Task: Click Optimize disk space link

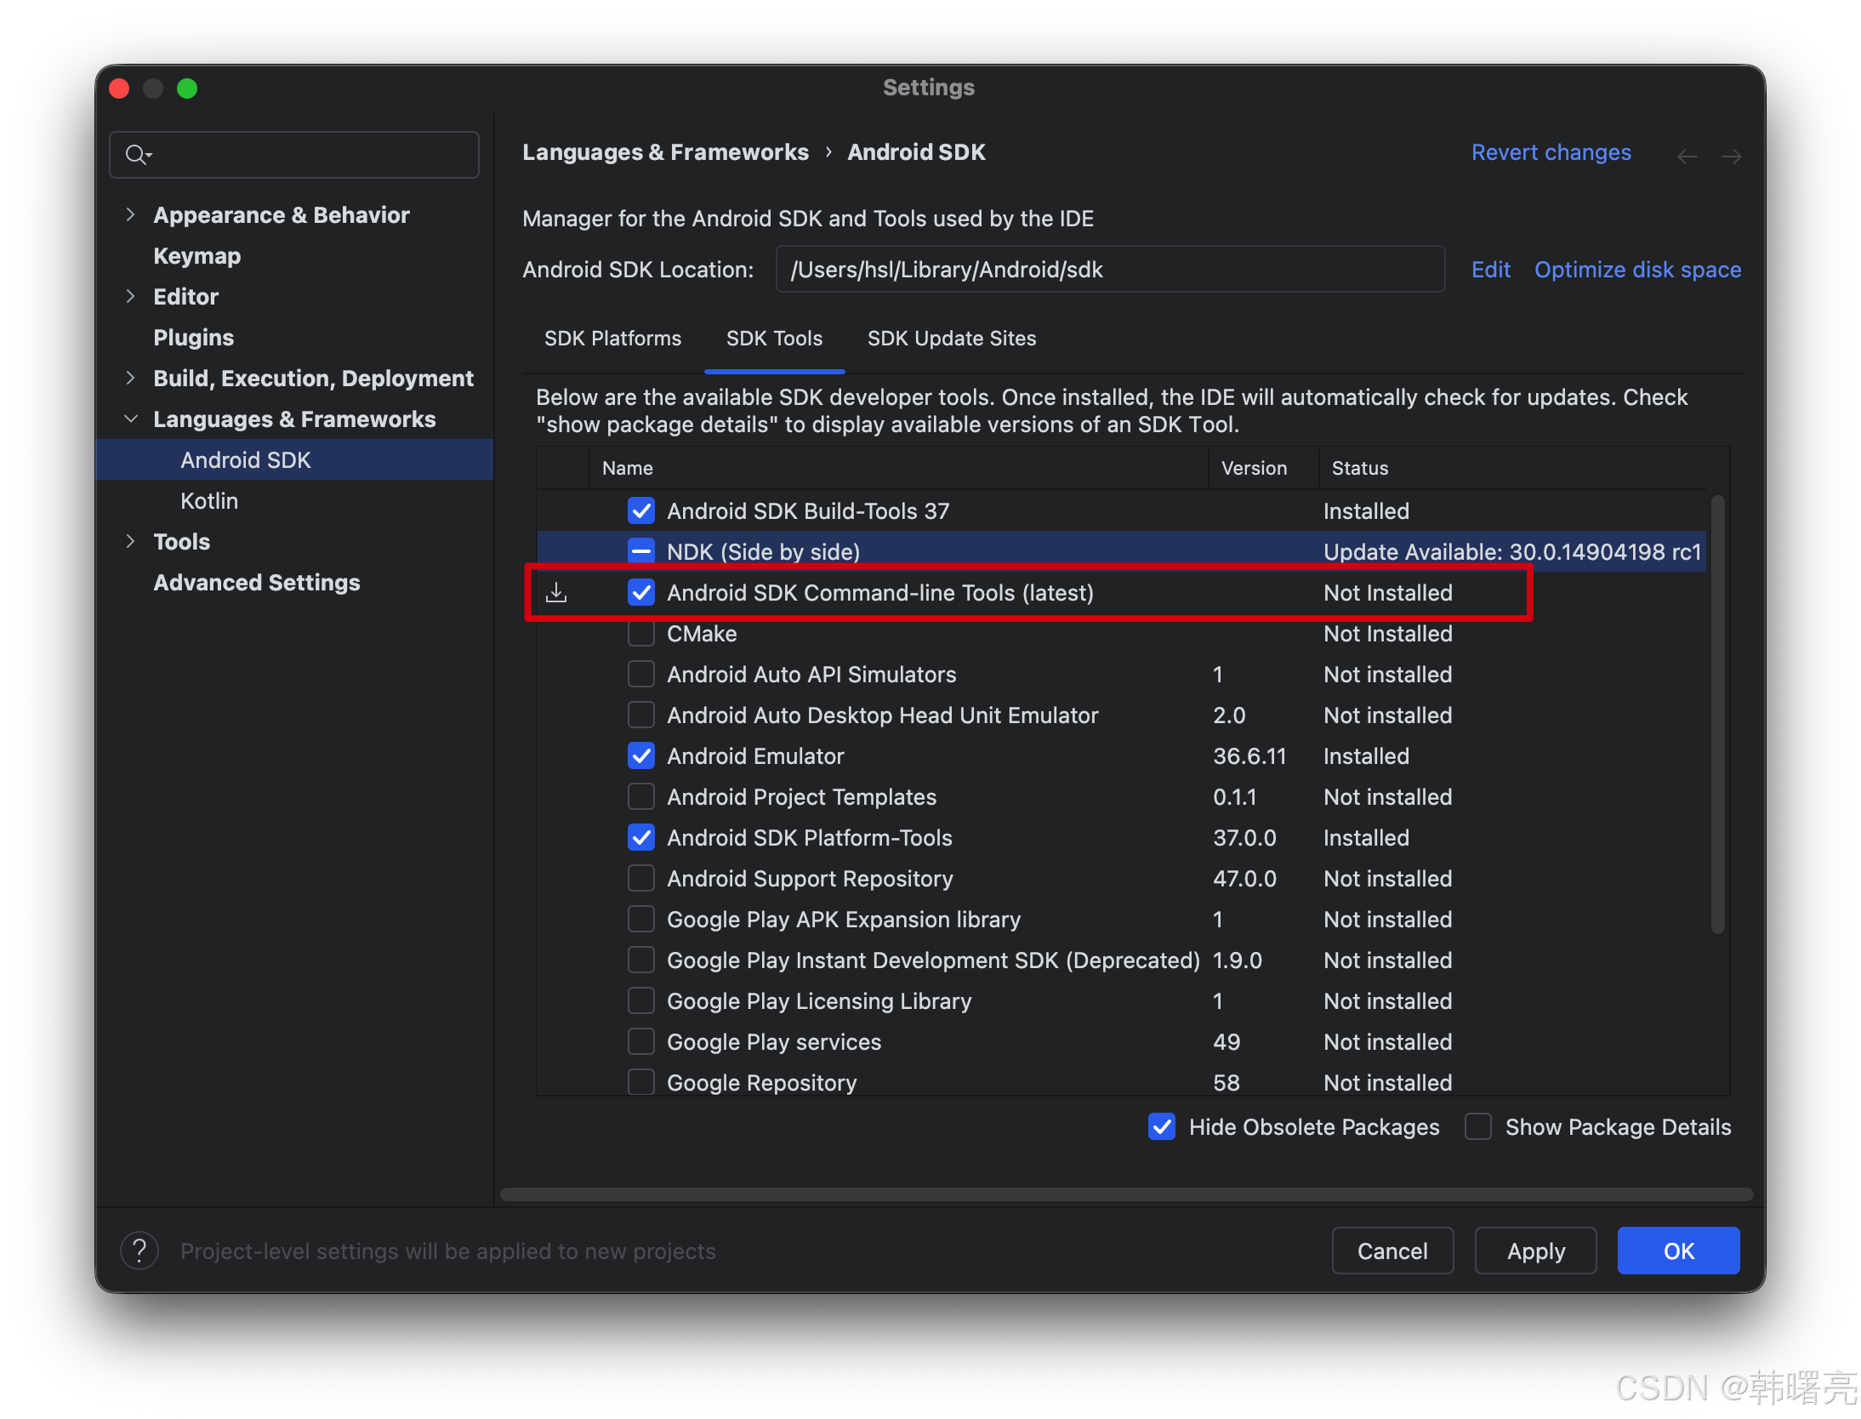Action: point(1638,270)
